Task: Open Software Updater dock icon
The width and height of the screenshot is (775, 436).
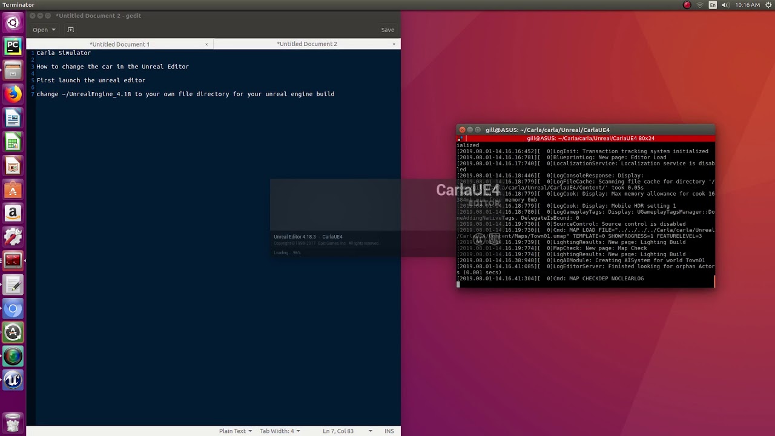Action: [x=13, y=332]
